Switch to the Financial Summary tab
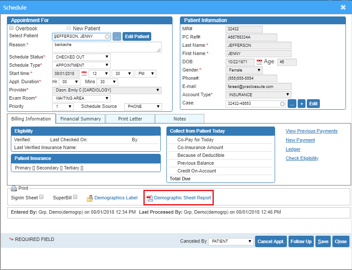Viewport: 352px width, 270px height. [80, 119]
